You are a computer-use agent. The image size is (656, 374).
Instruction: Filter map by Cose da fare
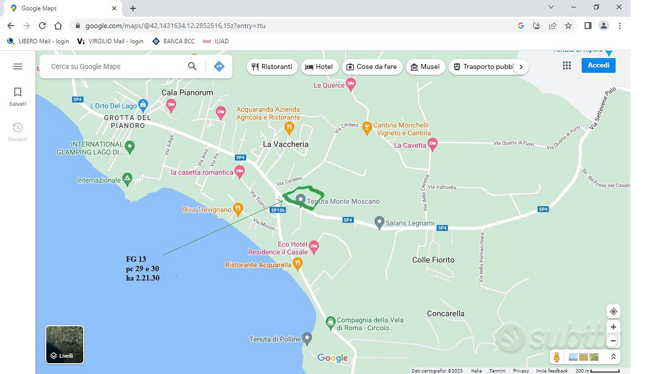(x=372, y=67)
